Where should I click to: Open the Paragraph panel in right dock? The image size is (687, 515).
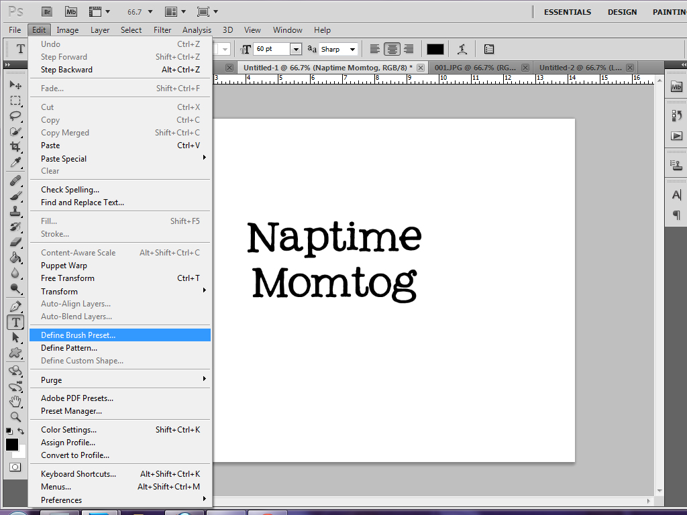676,215
